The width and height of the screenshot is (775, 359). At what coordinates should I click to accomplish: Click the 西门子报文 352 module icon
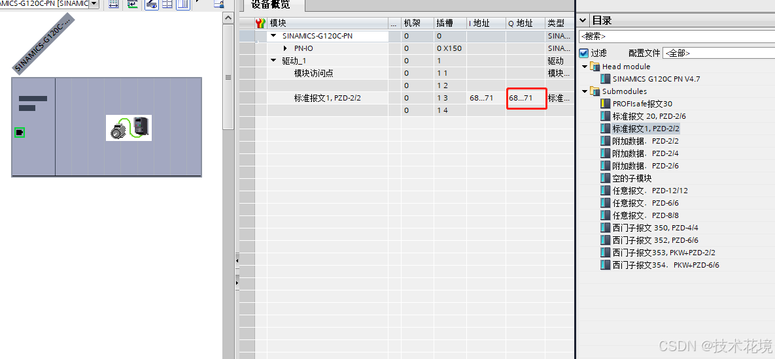[606, 240]
